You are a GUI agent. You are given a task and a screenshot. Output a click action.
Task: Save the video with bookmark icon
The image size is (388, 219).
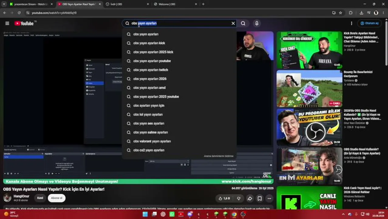pos(260,198)
